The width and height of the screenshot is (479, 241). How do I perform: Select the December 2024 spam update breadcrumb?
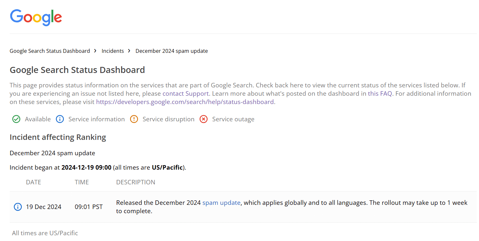point(171,51)
